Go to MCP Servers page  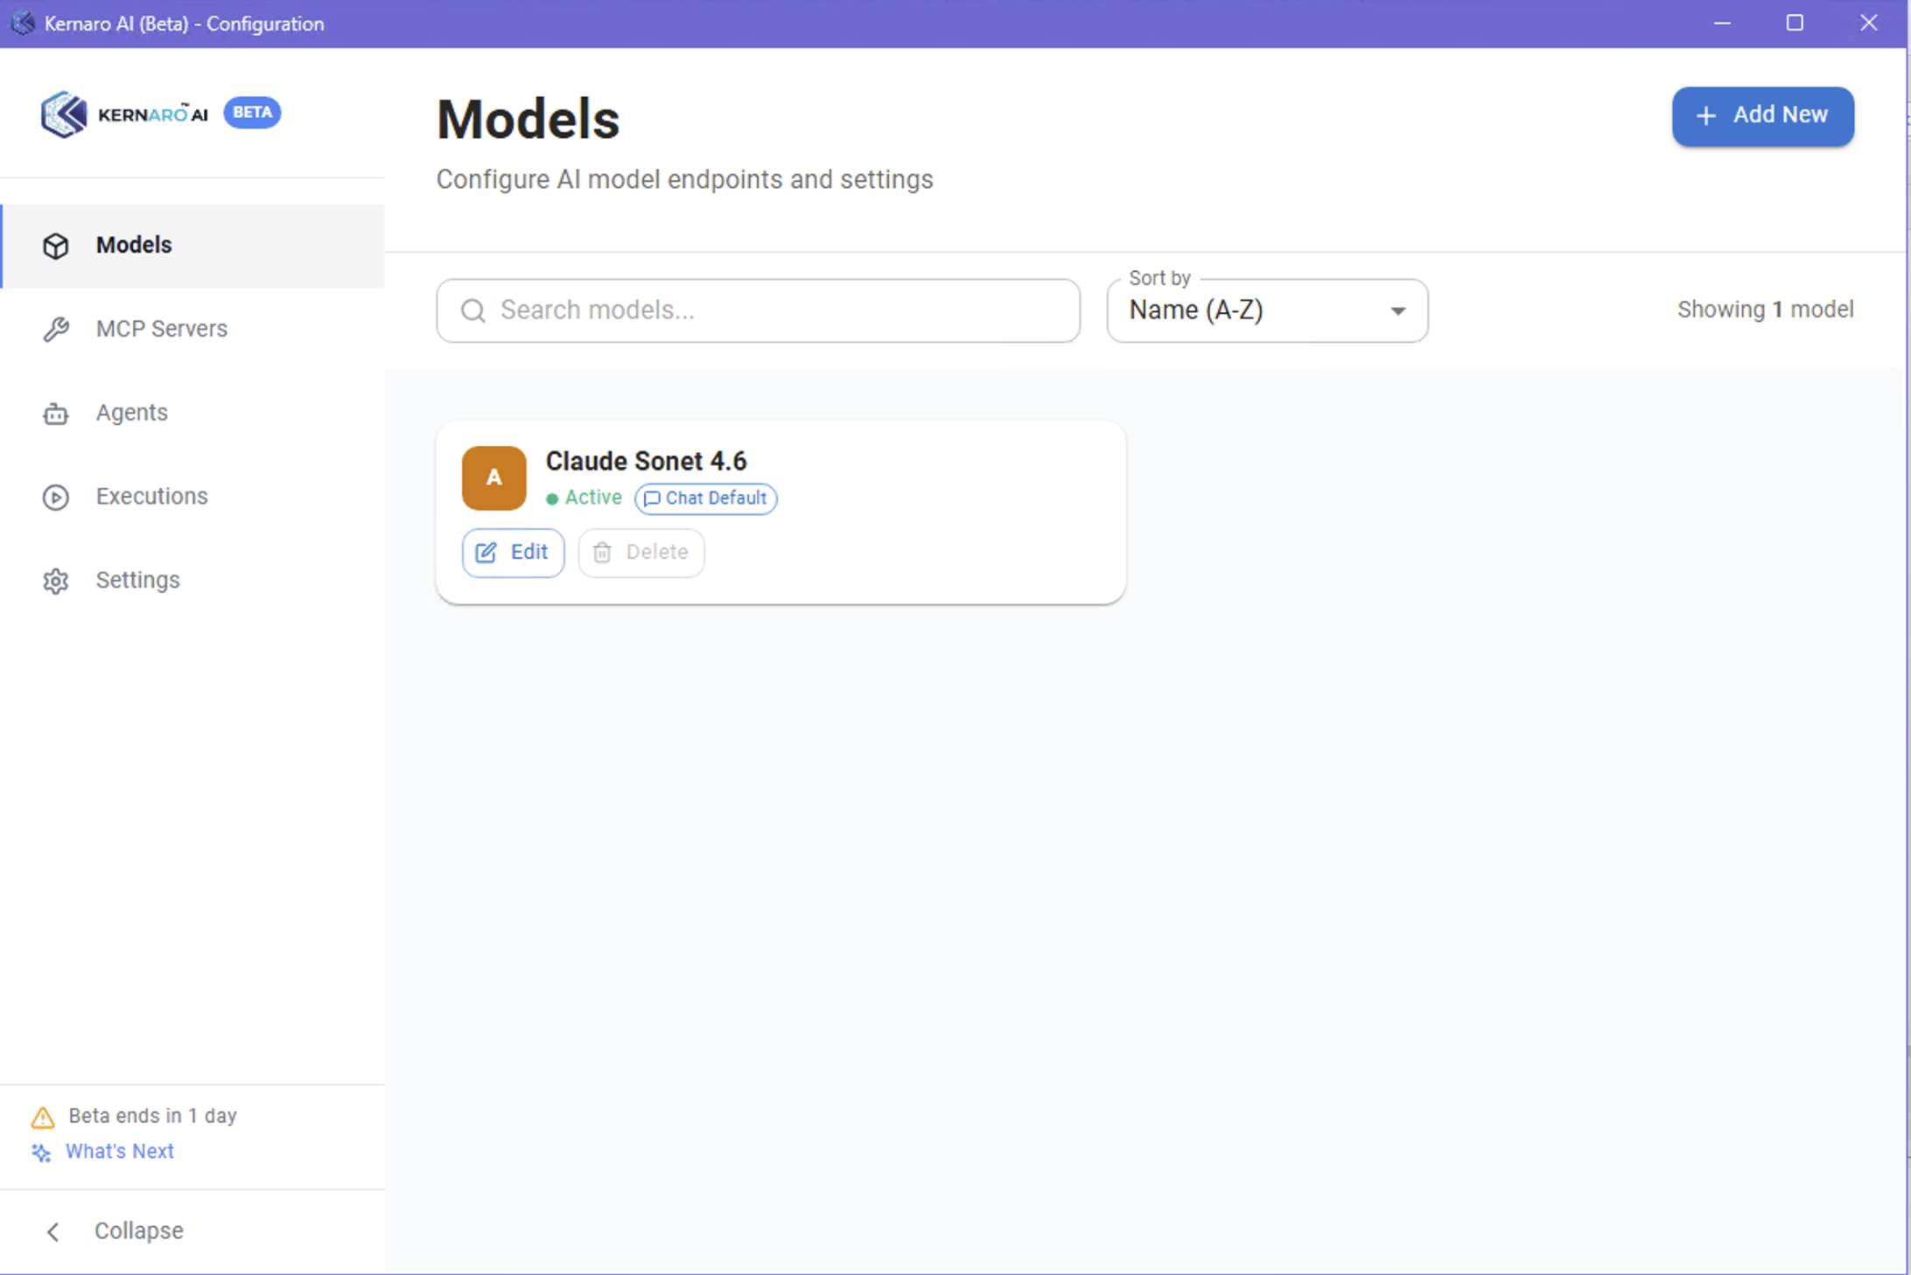coord(192,329)
